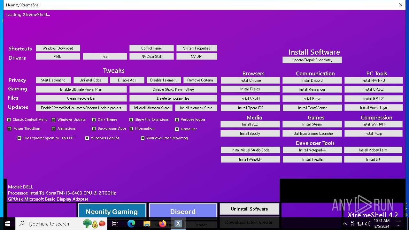Image resolution: width=409 pixels, height=230 pixels.
Task: Open System Properties shortcut
Action: (197, 48)
